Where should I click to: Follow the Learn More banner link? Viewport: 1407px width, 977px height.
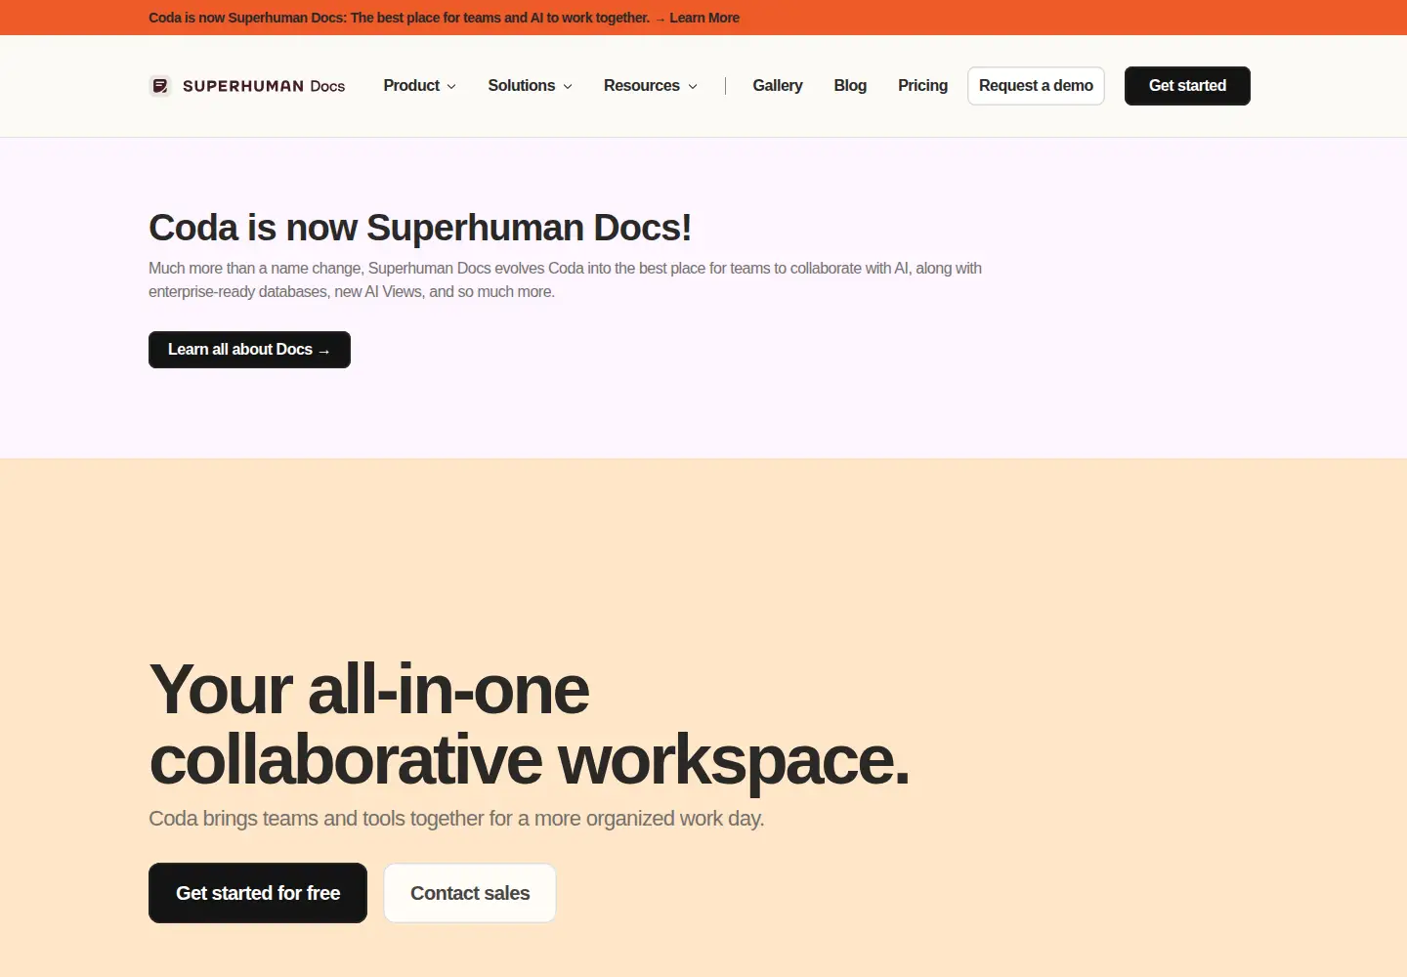(703, 18)
